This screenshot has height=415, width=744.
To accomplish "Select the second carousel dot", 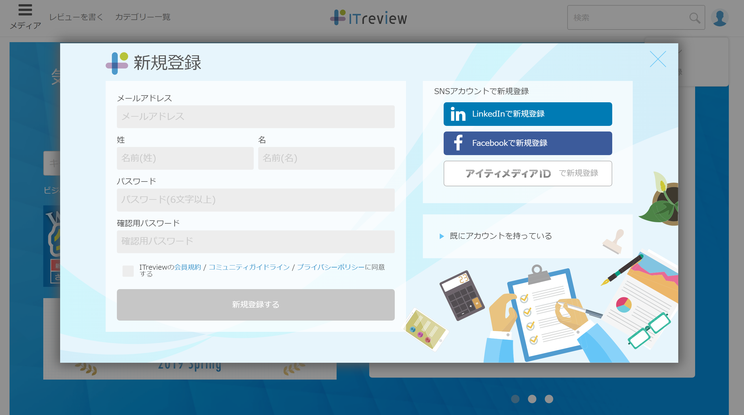I will pos(532,399).
